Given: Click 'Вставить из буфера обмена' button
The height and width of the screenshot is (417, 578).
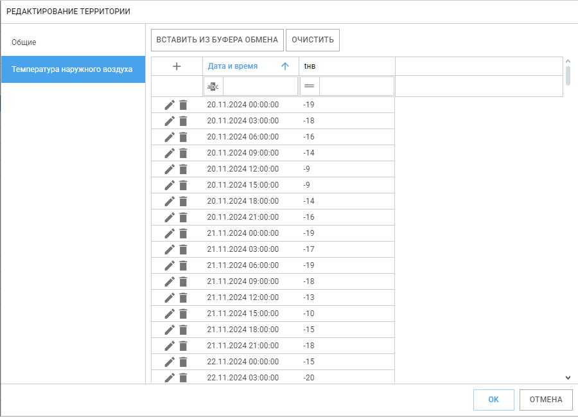Looking at the screenshot, I should tap(217, 40).
